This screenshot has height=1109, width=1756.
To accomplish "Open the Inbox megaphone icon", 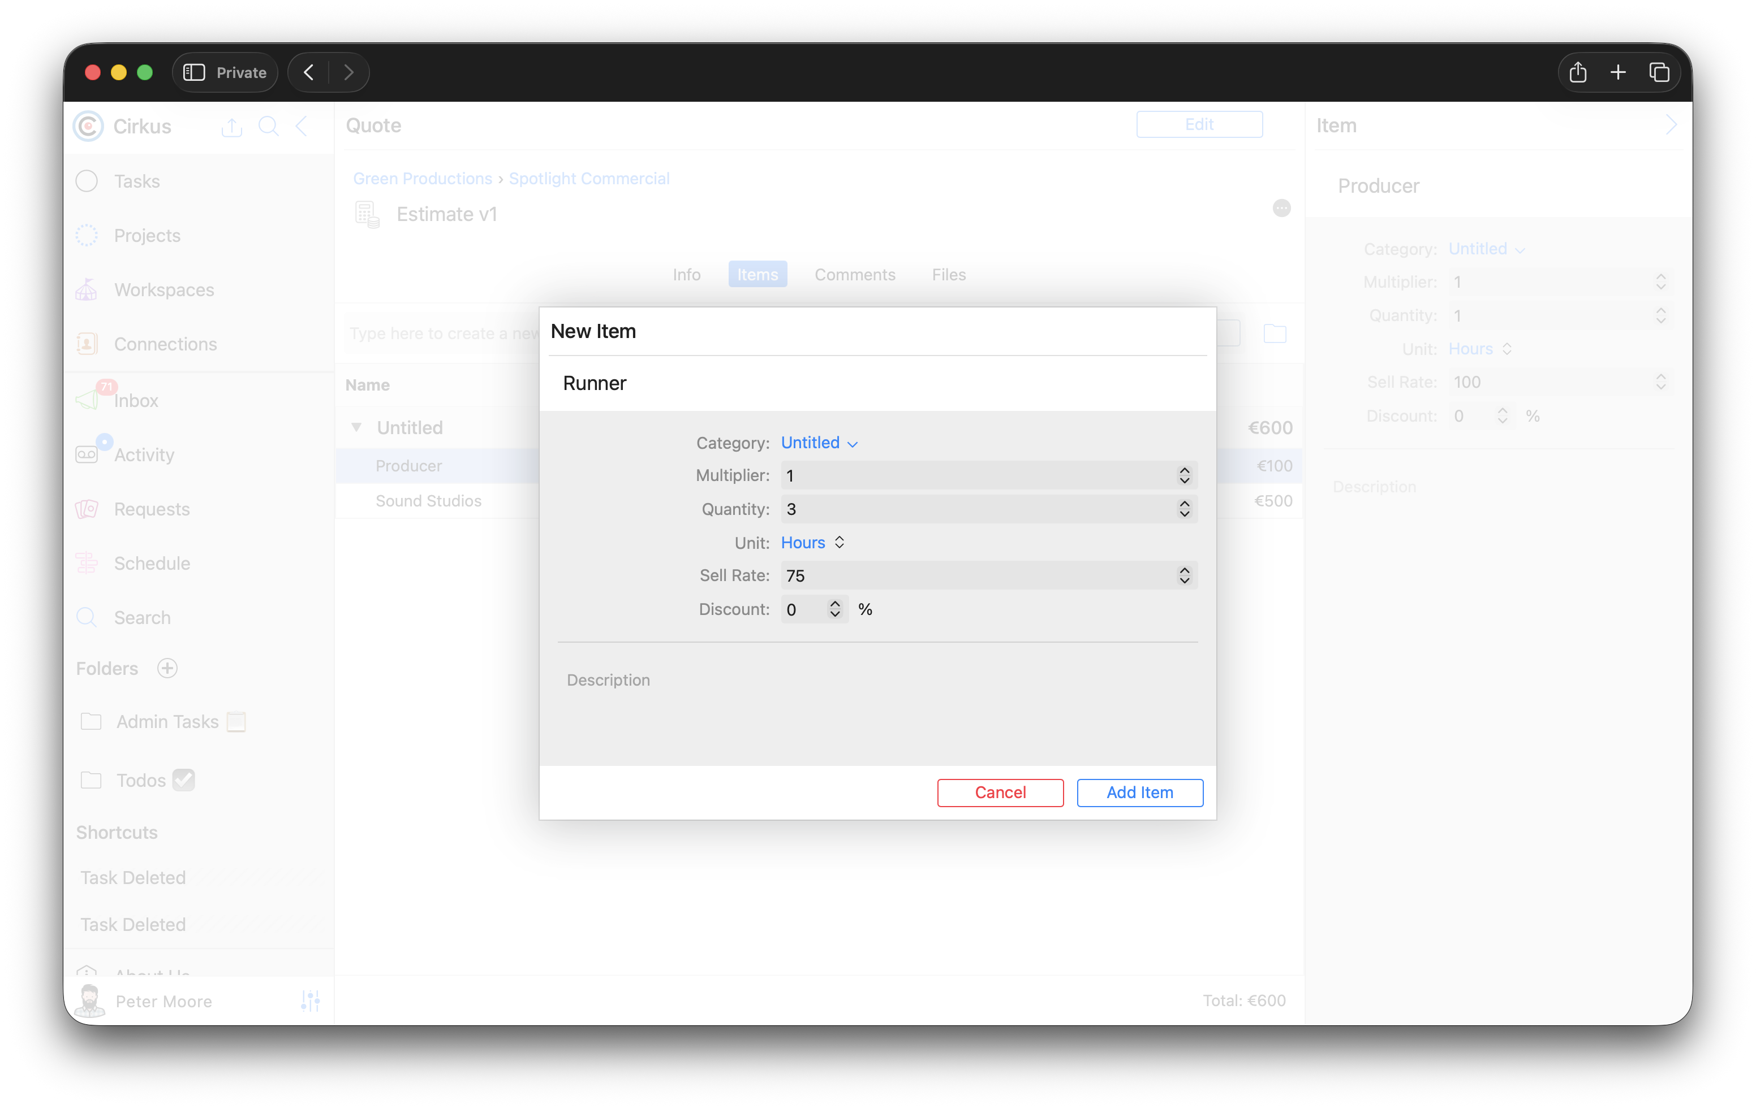I will (x=87, y=399).
